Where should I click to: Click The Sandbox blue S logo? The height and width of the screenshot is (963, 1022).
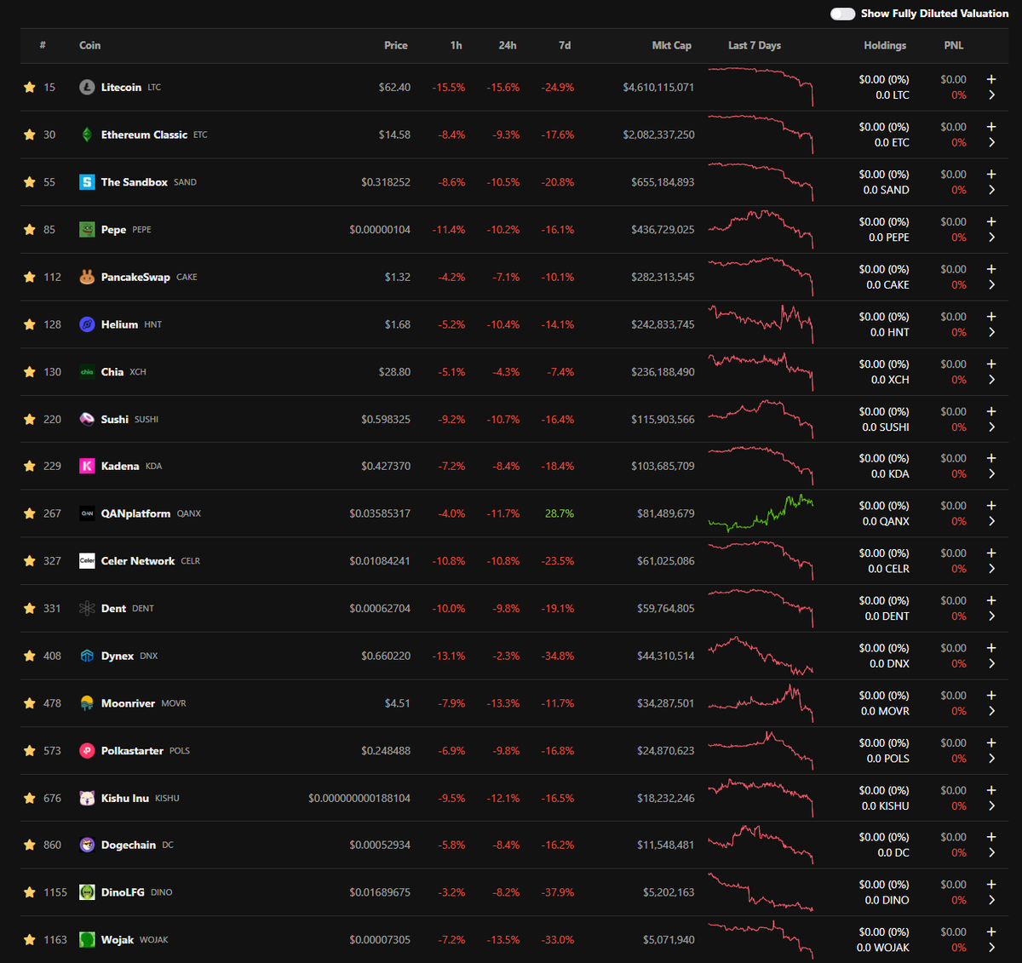pyautogui.click(x=87, y=182)
